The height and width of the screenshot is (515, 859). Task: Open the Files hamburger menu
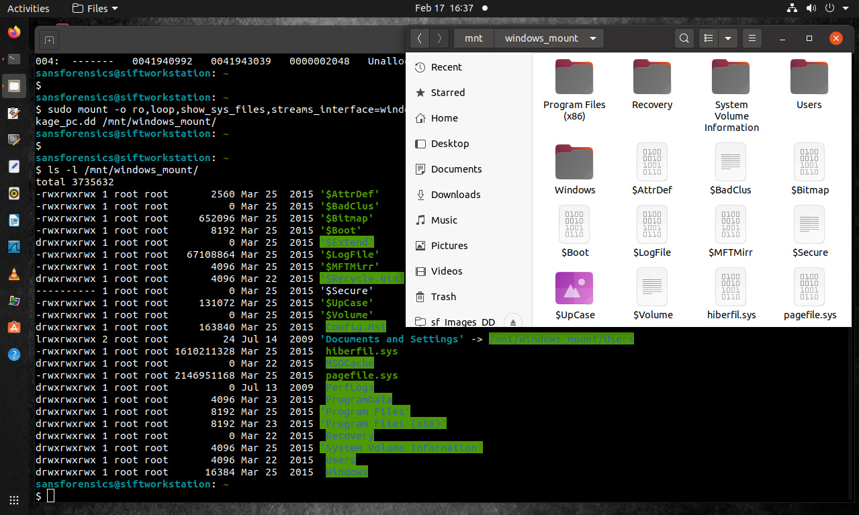752,38
